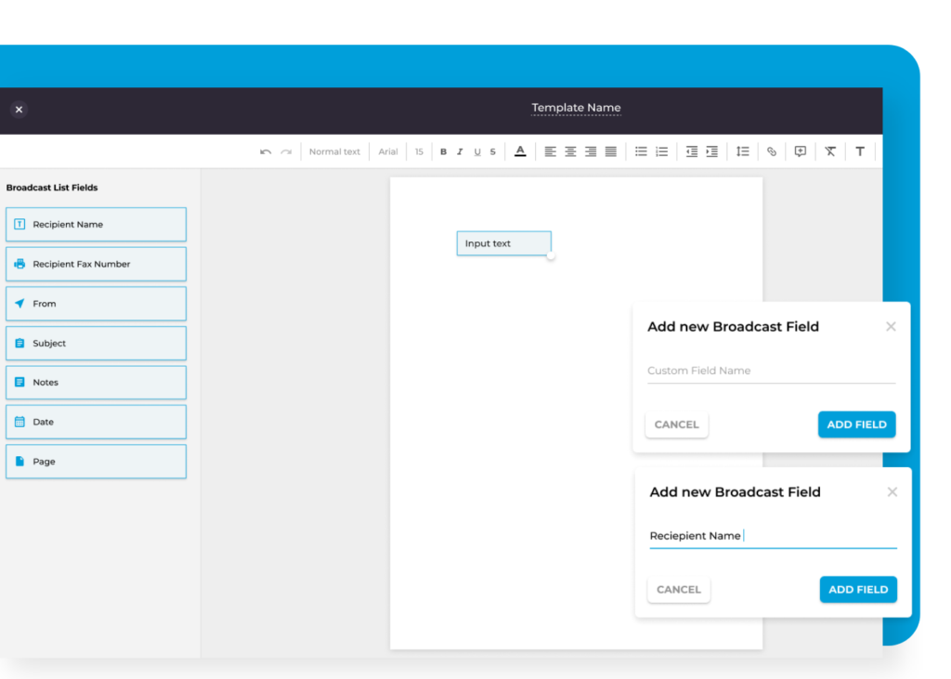Open the text color picker
Viewport: 951px width, 679px height.
[x=519, y=150]
